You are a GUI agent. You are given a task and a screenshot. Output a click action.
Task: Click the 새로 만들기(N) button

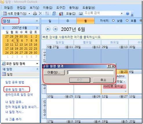pos(15,14)
